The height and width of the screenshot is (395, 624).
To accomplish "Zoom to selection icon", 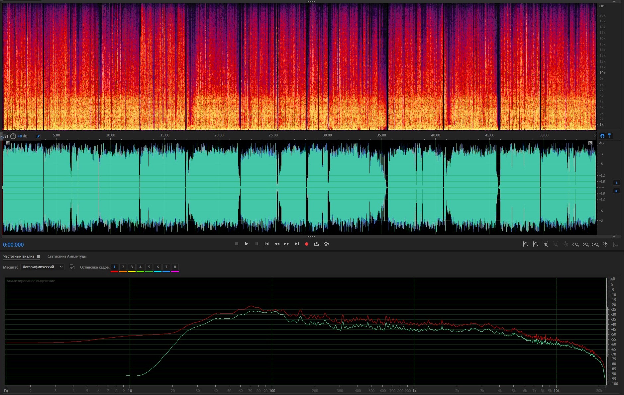I will [595, 244].
